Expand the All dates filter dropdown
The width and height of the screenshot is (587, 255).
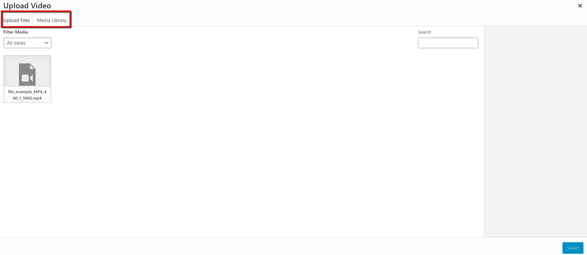(27, 43)
